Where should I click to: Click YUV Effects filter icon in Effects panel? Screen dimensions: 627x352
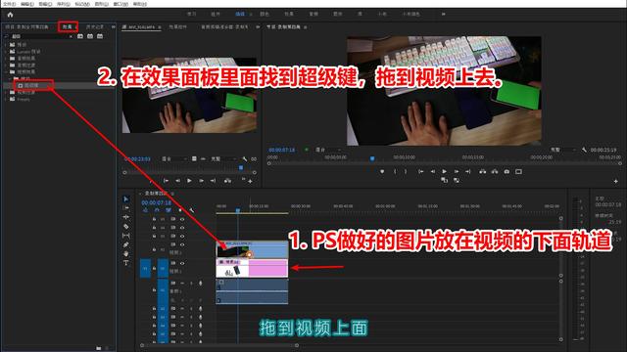[100, 36]
